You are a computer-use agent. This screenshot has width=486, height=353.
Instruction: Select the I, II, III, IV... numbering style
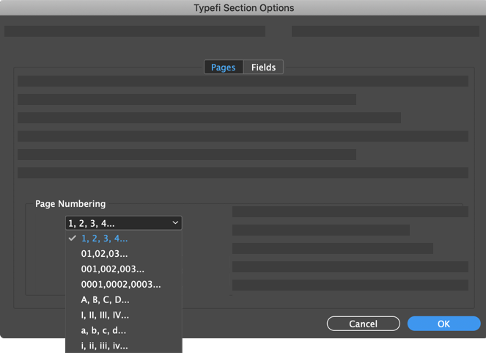pos(124,315)
